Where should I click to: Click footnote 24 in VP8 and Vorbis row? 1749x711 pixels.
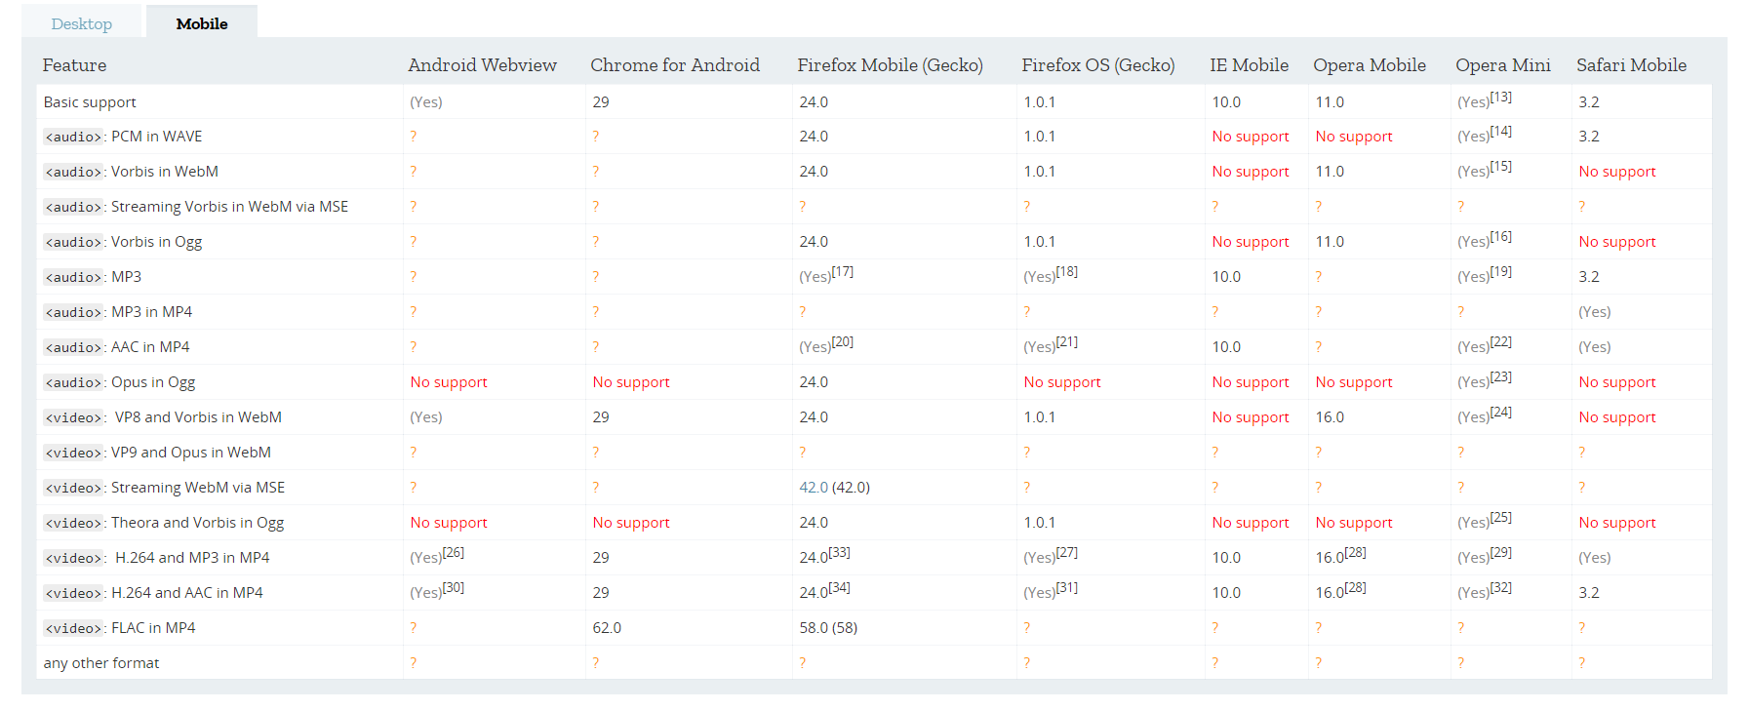1500,413
